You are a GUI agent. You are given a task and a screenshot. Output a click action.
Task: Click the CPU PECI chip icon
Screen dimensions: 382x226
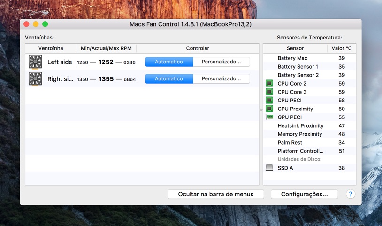(269, 101)
